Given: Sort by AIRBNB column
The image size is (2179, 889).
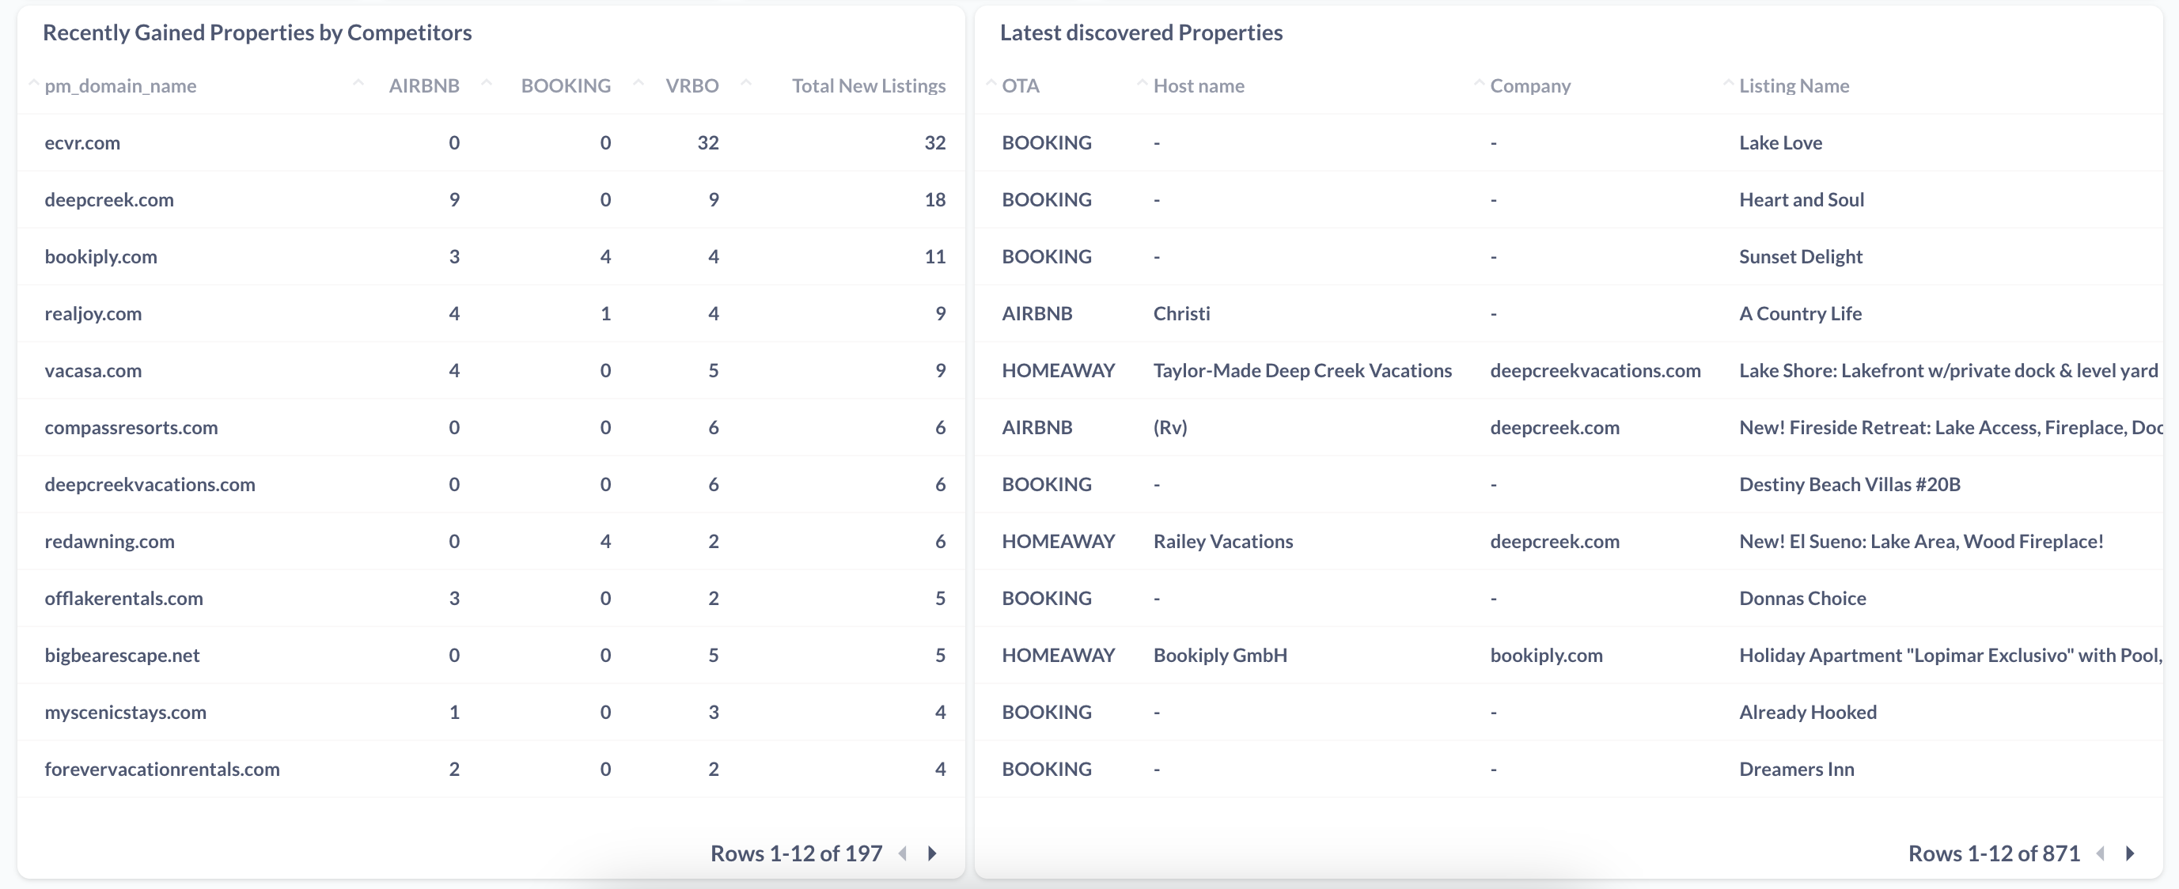Looking at the screenshot, I should [424, 85].
